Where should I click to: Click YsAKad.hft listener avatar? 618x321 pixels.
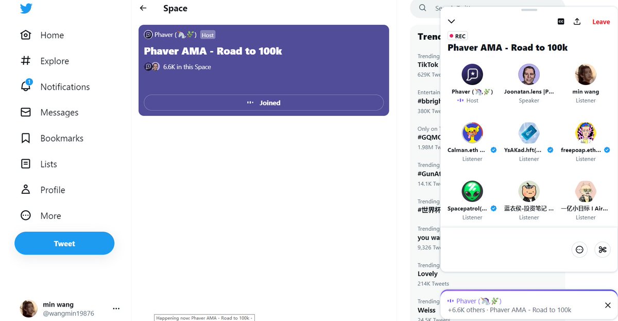[529, 133]
